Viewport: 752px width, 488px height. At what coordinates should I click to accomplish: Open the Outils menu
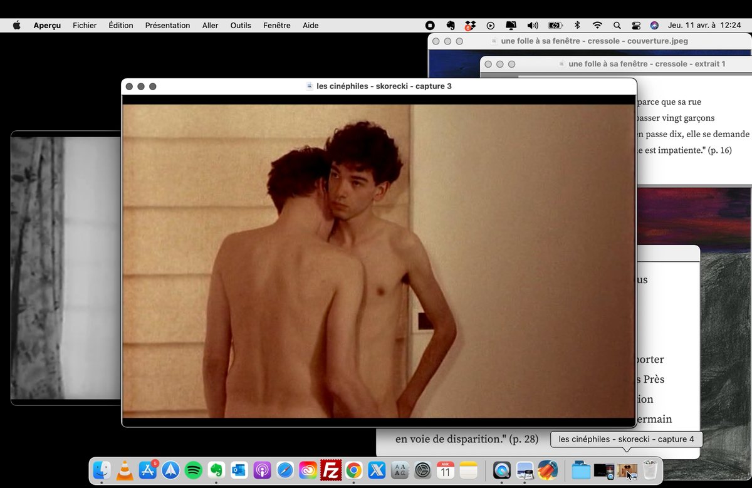[241, 26]
